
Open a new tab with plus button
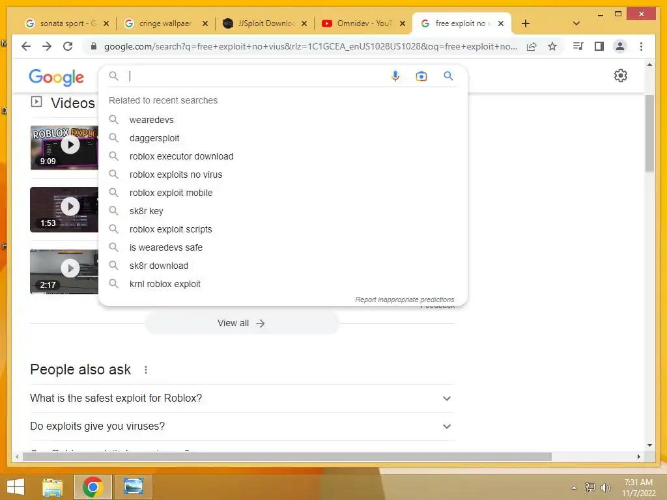tap(526, 23)
